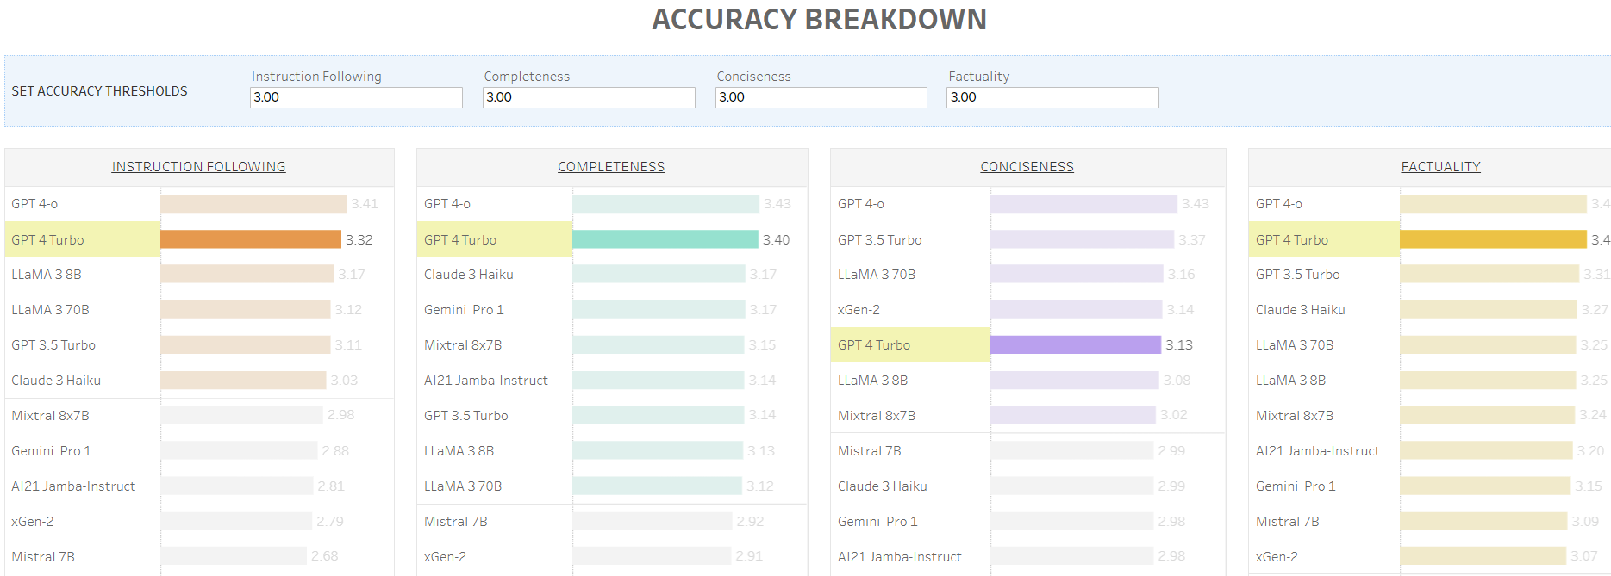Click Mixtral 8x7B in Instruction Following
The height and width of the screenshot is (576, 1611).
coord(50,416)
